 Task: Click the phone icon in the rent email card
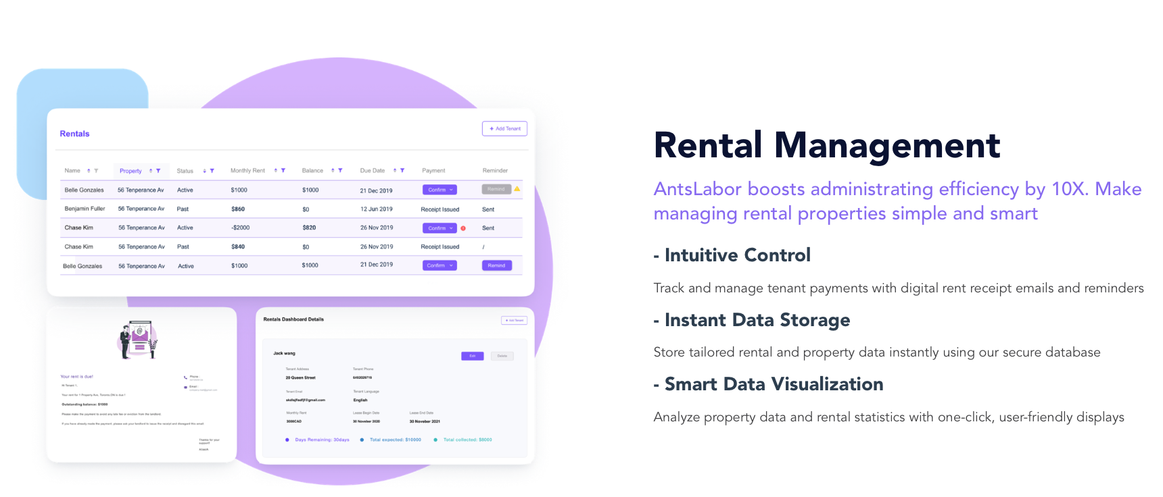pyautogui.click(x=186, y=377)
